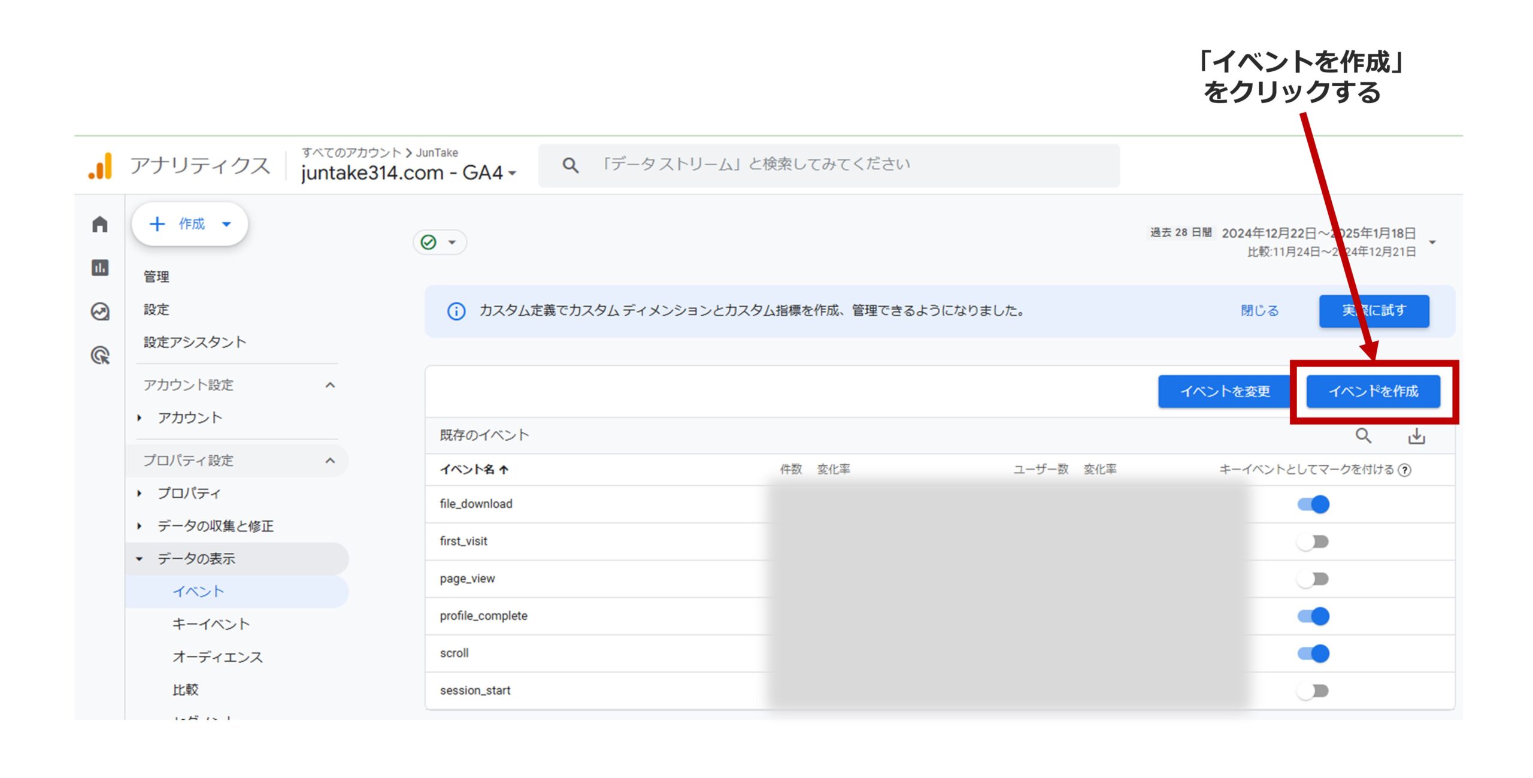Image resolution: width=1533 pixels, height=778 pixels.
Task: Disable the key event toggle for file_download
Action: (1316, 504)
